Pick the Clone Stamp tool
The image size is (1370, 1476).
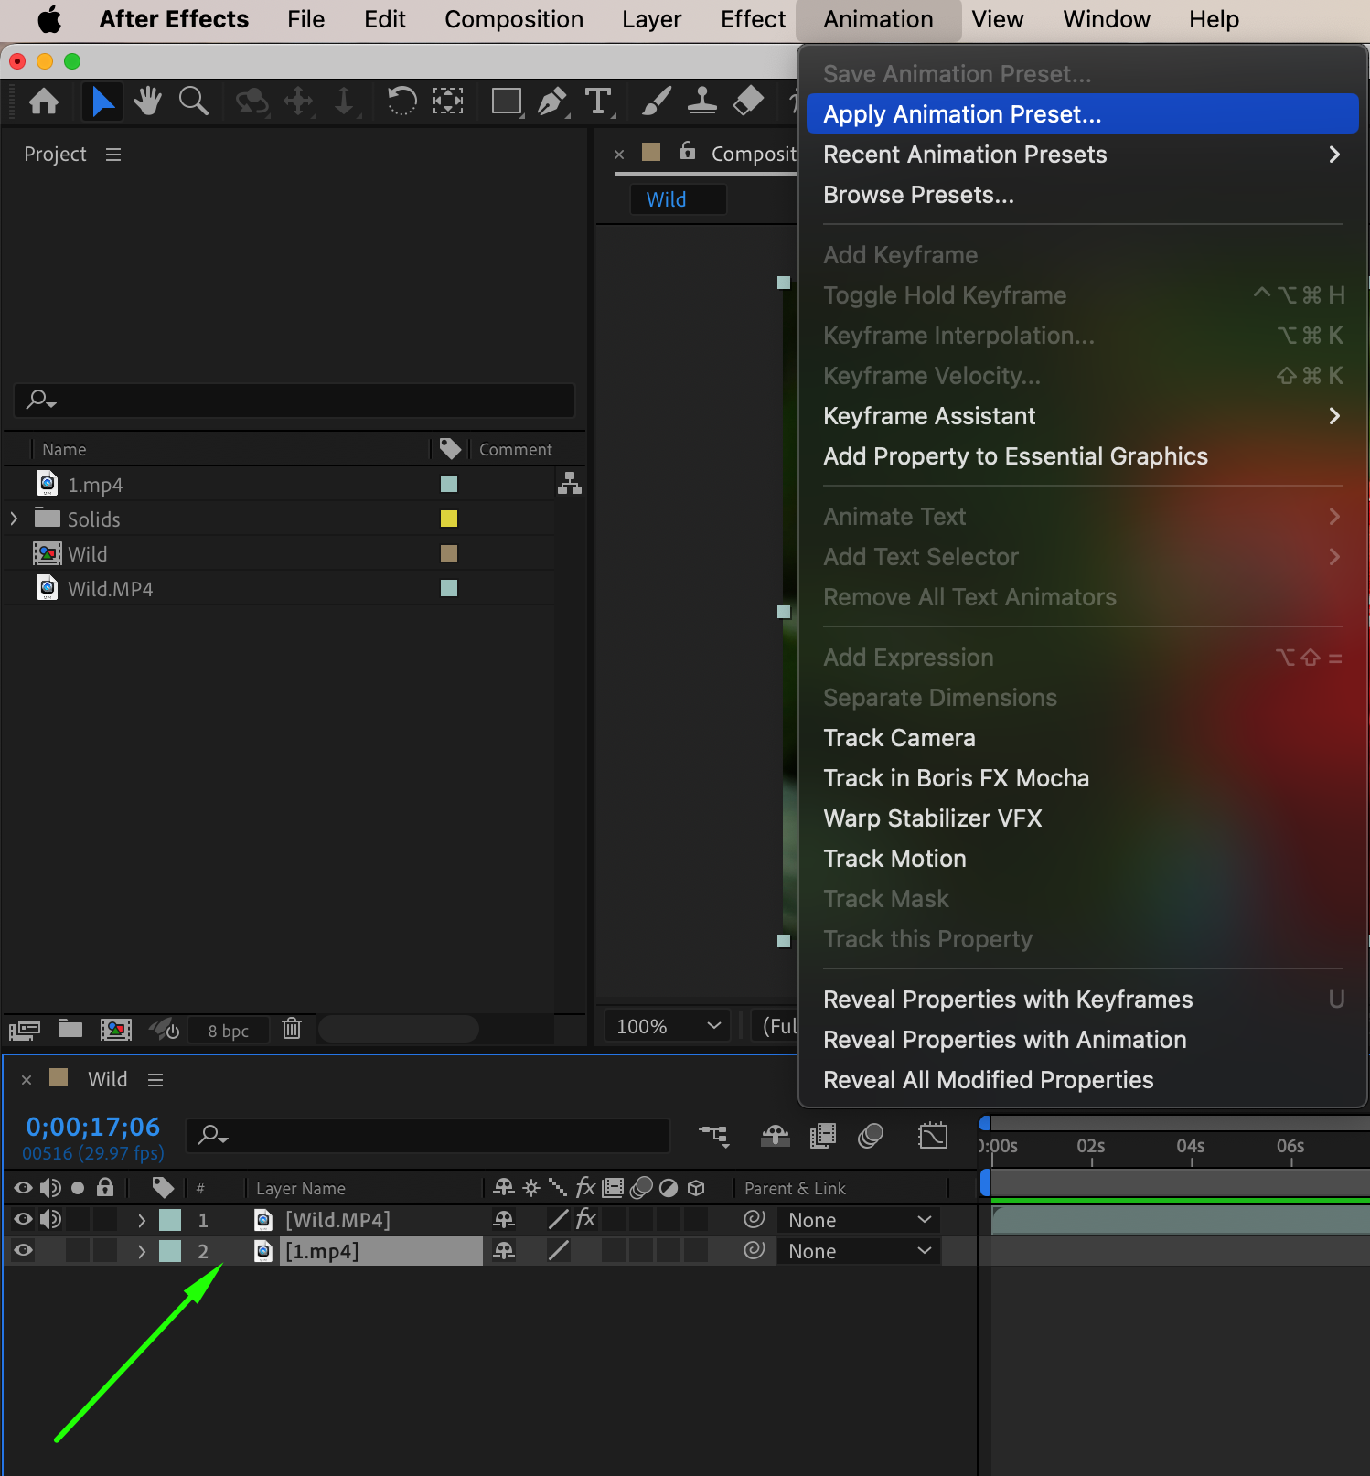pos(701,102)
